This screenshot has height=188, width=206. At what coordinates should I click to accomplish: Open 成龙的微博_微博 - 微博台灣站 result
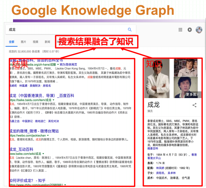click(34, 131)
